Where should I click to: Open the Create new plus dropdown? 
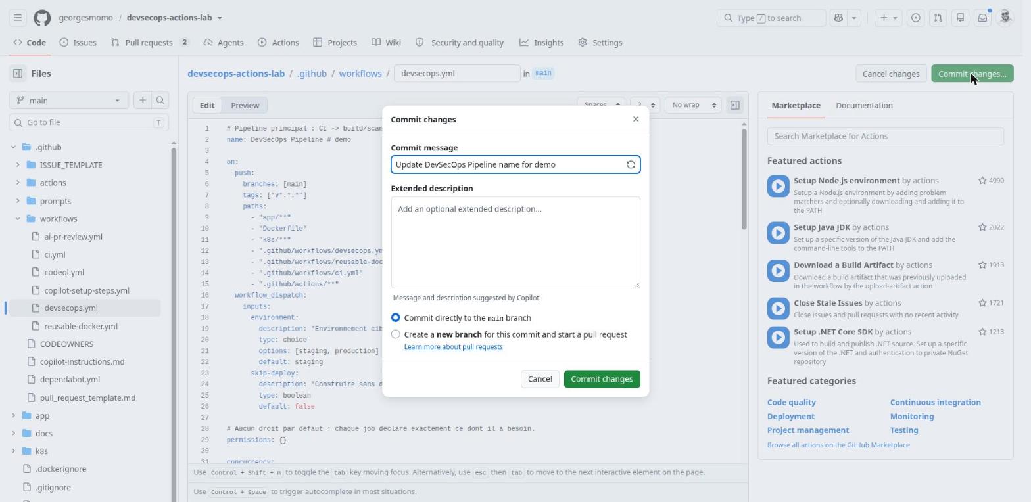coord(888,18)
